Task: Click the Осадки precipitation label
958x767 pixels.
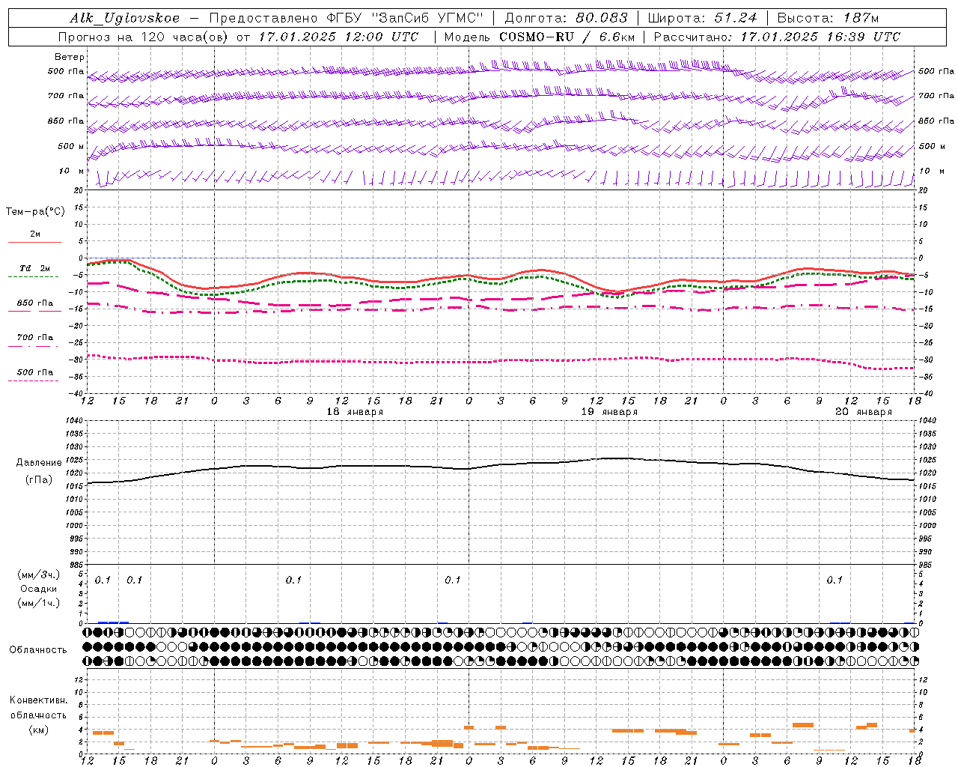Action: (x=39, y=589)
